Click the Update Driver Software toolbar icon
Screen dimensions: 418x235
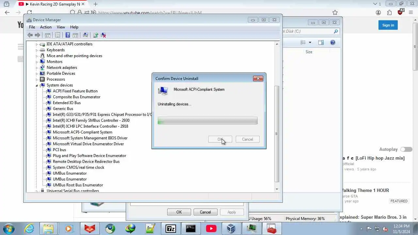96,35
